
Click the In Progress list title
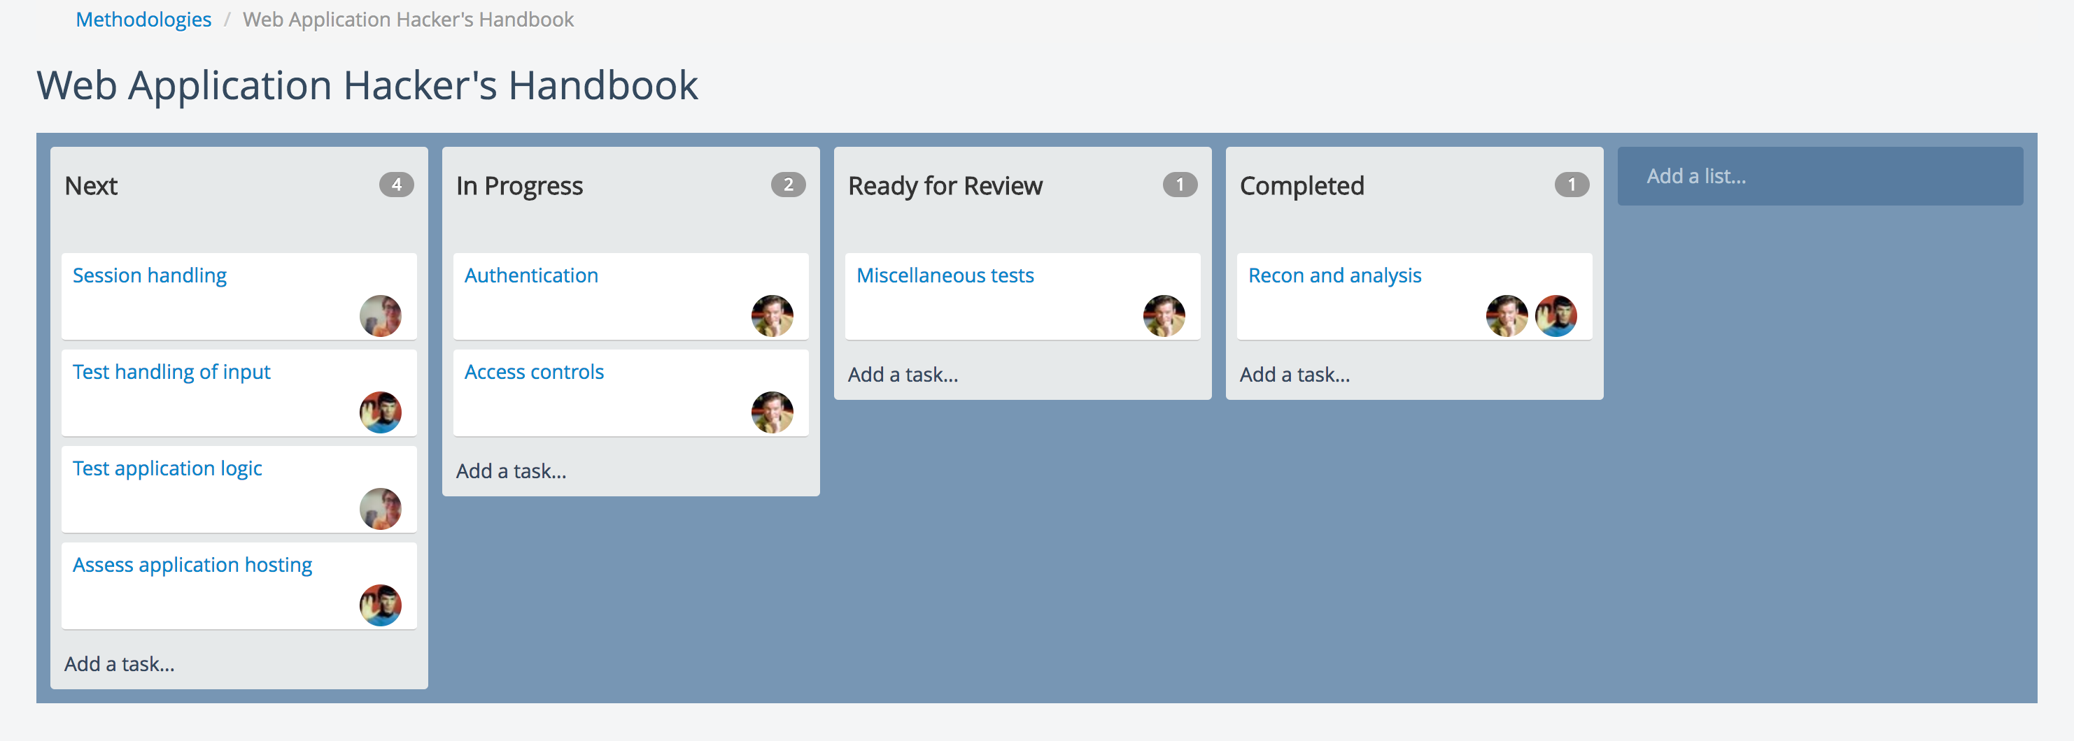(519, 186)
